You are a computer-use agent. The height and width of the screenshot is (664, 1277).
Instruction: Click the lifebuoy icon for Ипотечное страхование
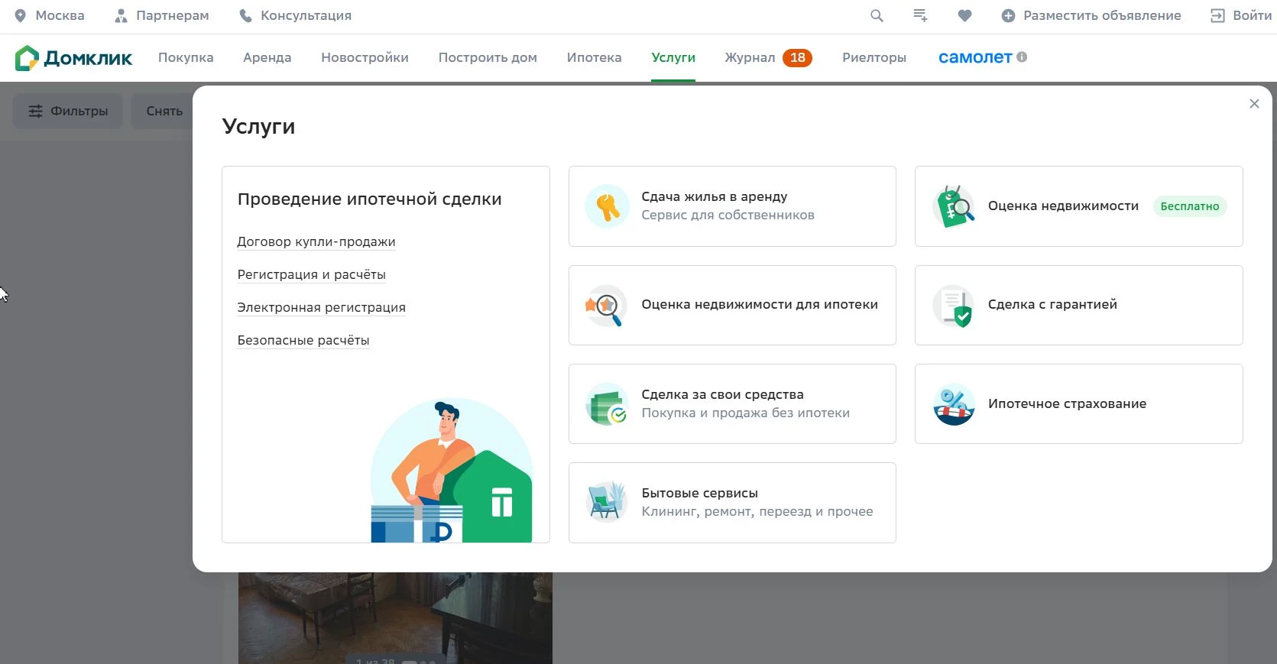954,404
